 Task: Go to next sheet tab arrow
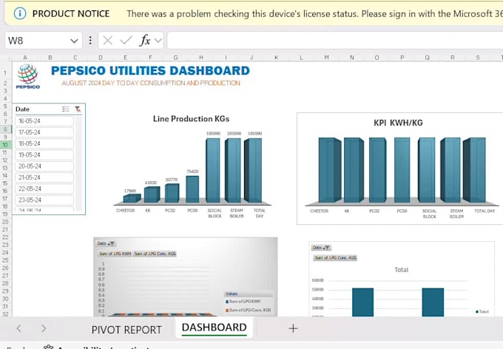tap(44, 328)
